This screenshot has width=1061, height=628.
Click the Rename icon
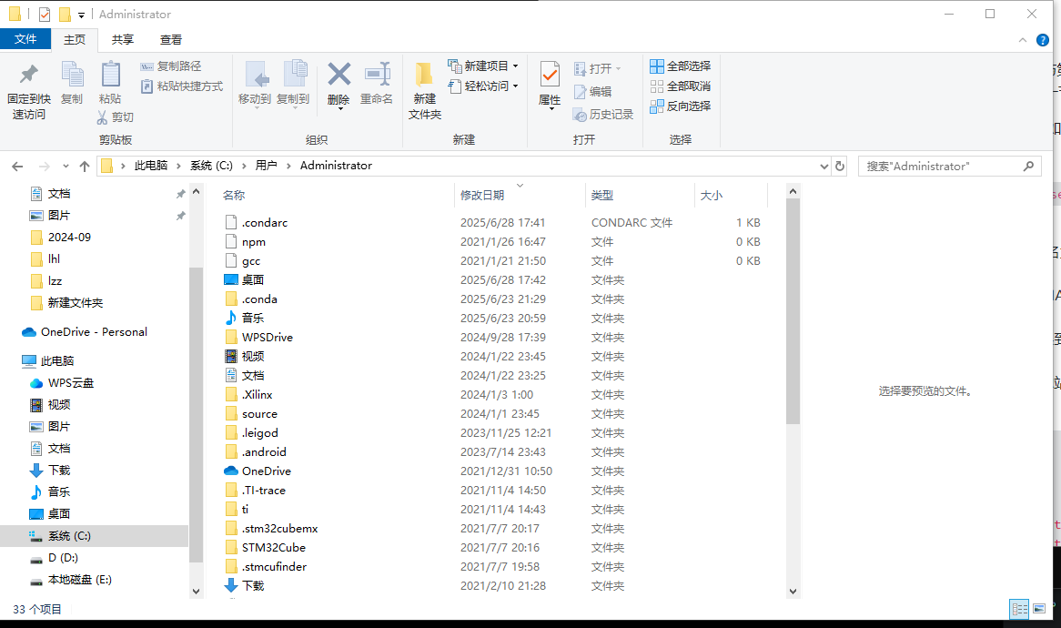(377, 85)
